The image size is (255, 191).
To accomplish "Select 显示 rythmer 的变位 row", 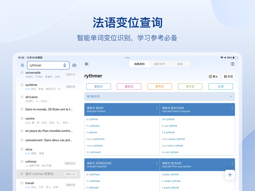I will pyautogui.click(x=49, y=174).
